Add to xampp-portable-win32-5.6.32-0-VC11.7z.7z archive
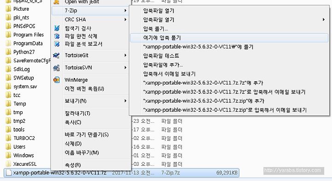Viewport: 332px width, 181px height. [229, 83]
